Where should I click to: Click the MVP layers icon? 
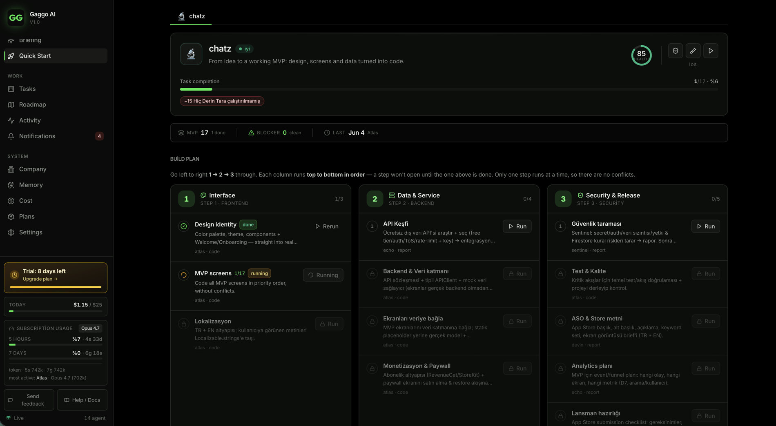(181, 133)
